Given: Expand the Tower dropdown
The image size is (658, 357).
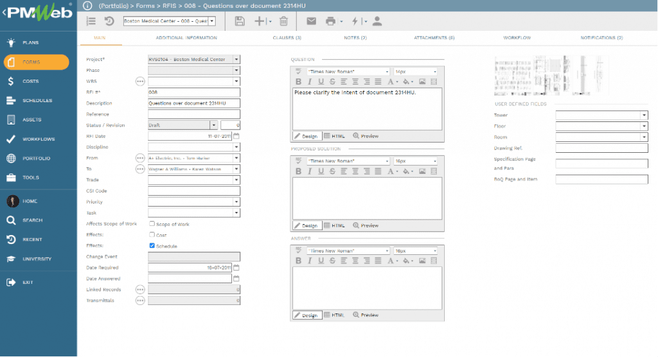Looking at the screenshot, I should click(x=644, y=115).
